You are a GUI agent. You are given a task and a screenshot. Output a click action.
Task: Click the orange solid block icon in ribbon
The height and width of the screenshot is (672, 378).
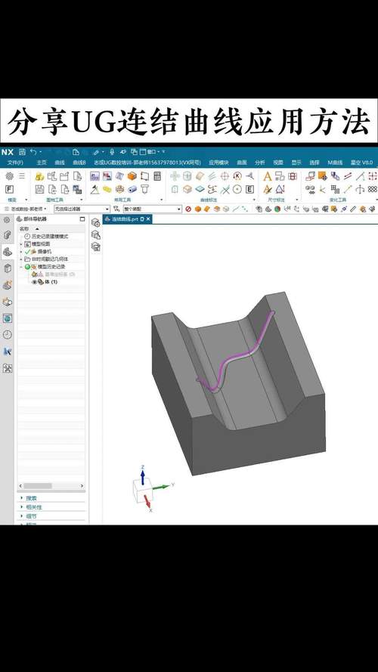[132, 176]
